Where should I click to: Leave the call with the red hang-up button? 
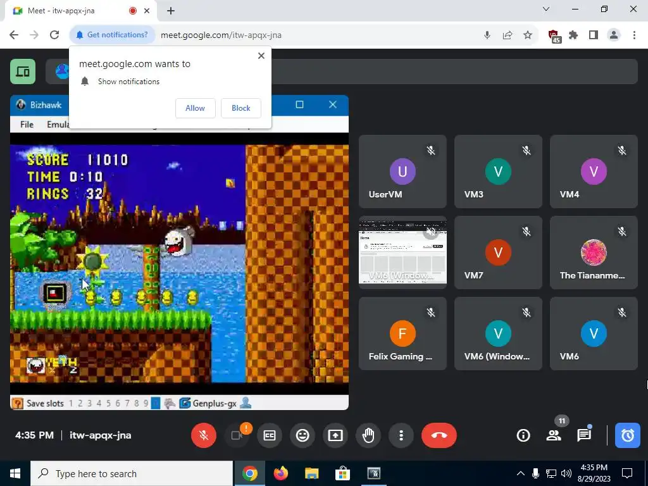coord(439,435)
